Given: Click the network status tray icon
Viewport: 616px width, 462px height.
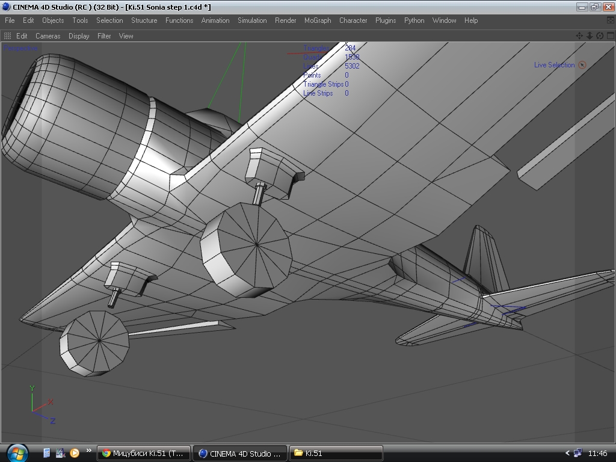Looking at the screenshot, I should (x=578, y=453).
